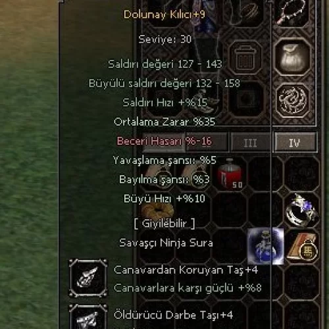Click the Canavardan Koruyan Taş+4 stone icon
Screen dimensions: 329x329
pos(88,278)
